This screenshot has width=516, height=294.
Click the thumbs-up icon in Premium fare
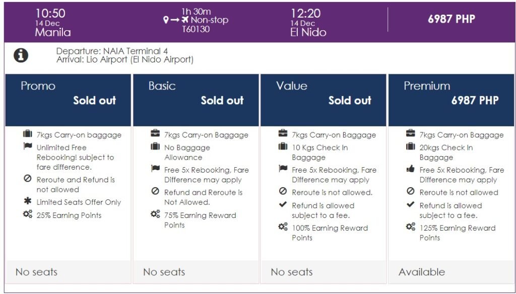[x=410, y=170]
